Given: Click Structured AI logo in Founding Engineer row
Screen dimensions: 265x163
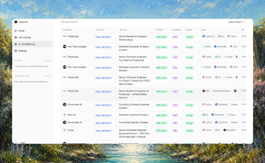Looking at the screenshot, I should coord(65,122).
